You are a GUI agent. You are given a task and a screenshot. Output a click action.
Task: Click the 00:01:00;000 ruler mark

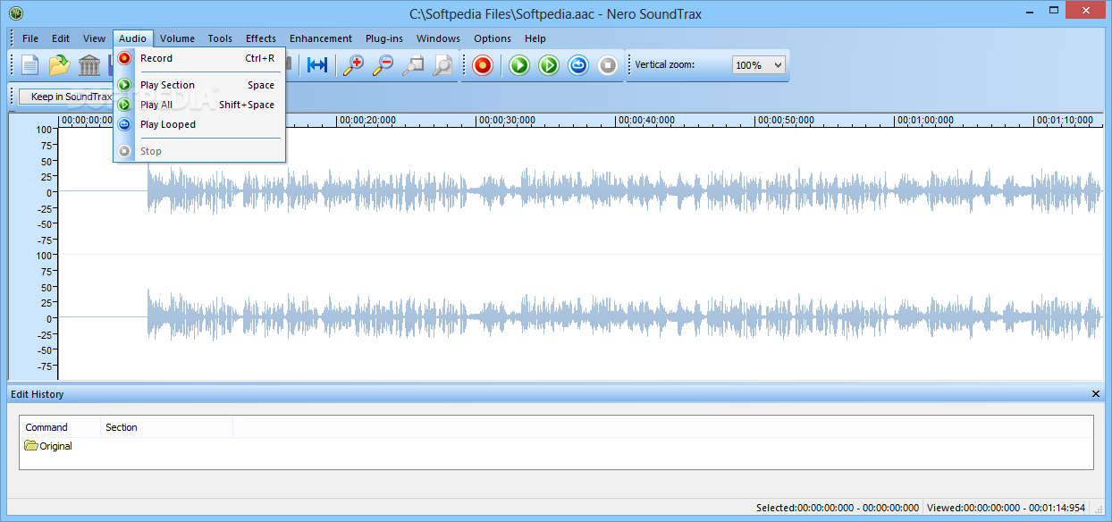click(x=925, y=120)
